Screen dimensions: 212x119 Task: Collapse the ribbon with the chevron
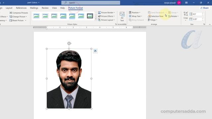click(x=210, y=24)
